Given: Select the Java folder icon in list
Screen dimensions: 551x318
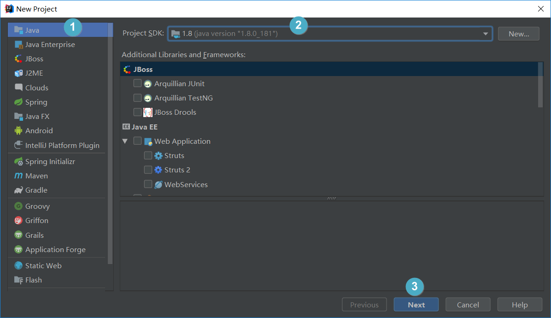Looking at the screenshot, I should point(18,30).
